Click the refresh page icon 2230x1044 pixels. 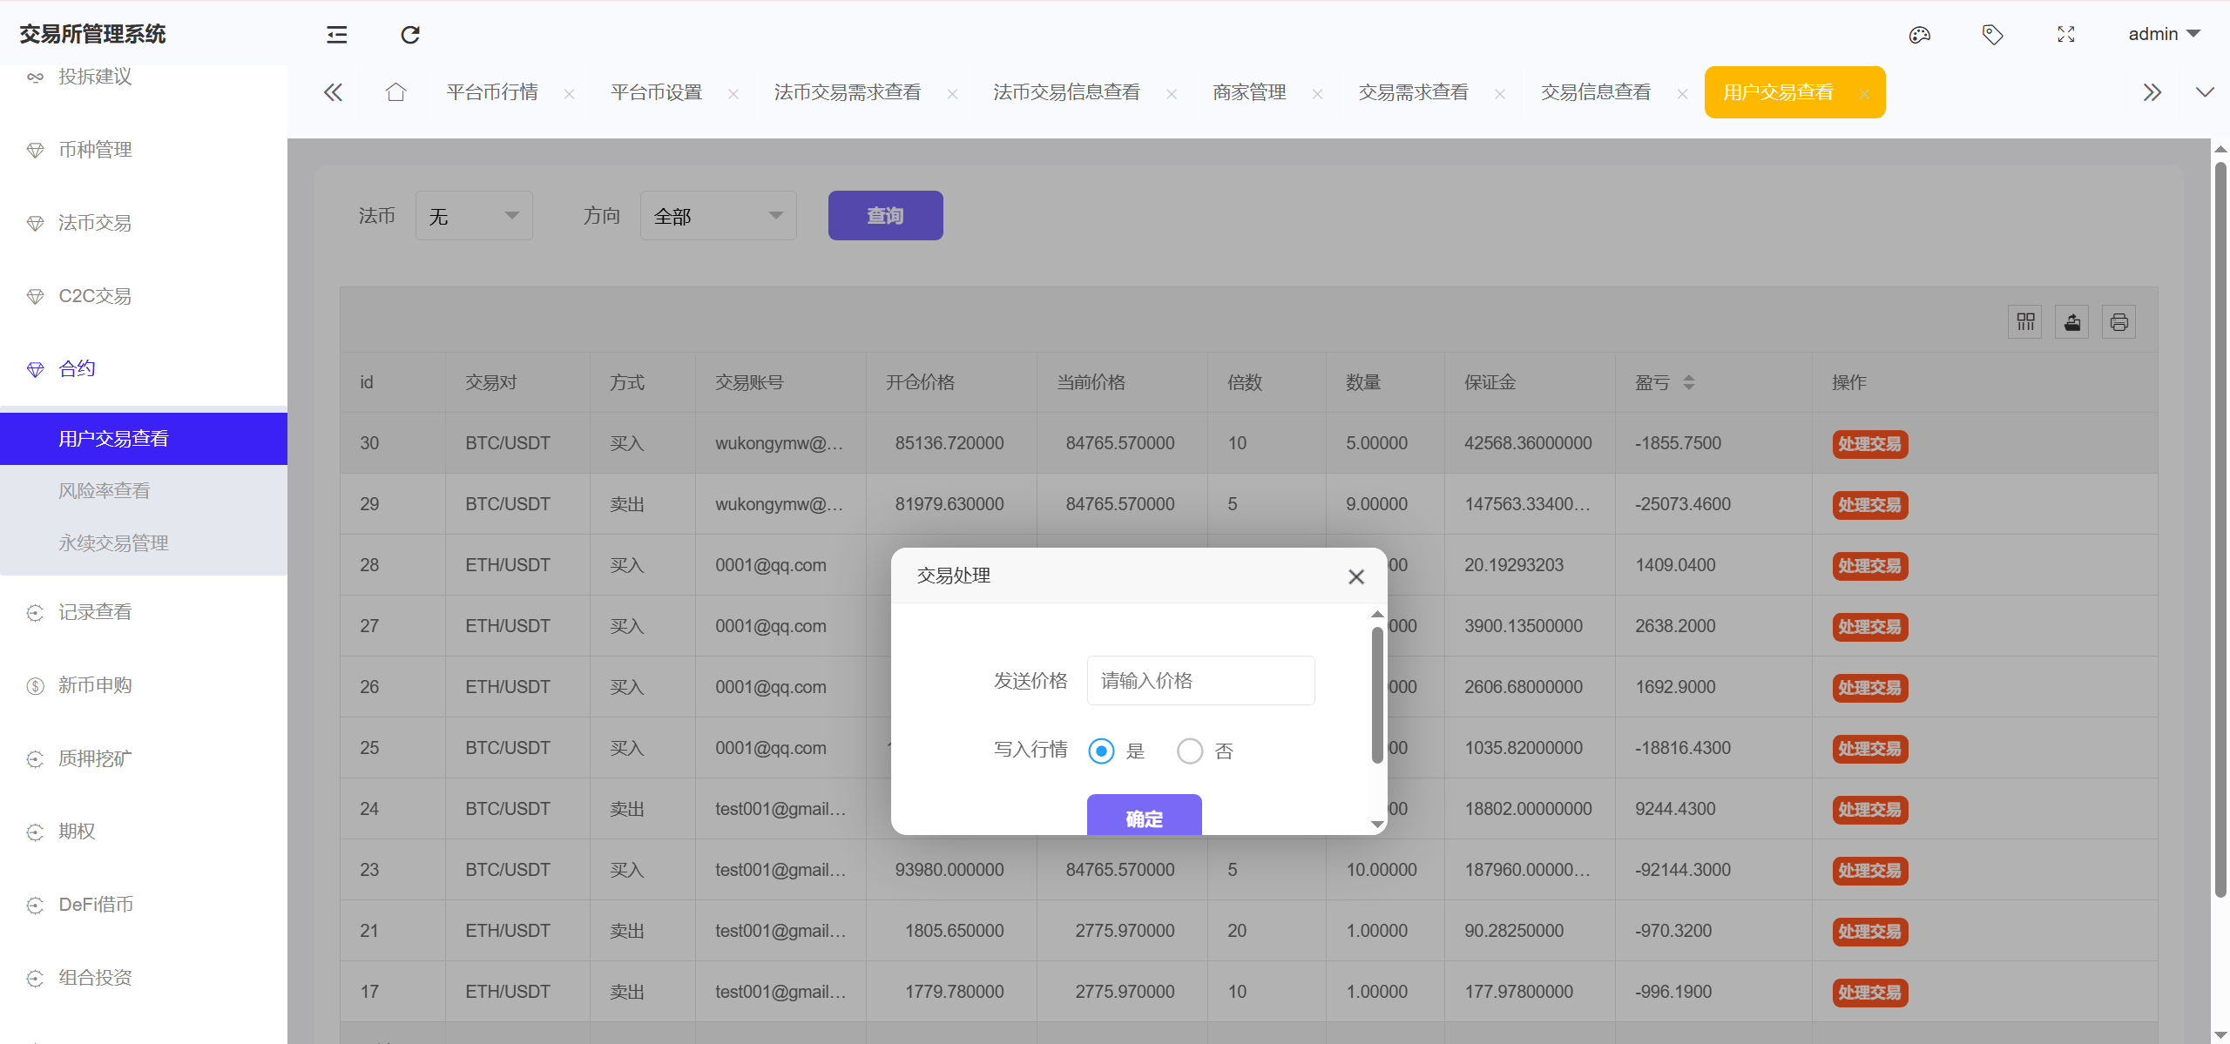[410, 35]
